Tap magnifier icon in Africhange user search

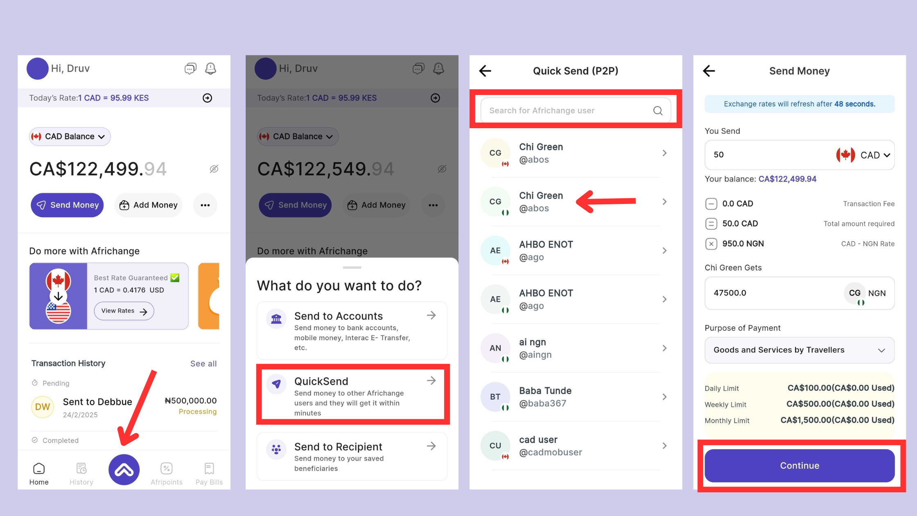tap(658, 111)
